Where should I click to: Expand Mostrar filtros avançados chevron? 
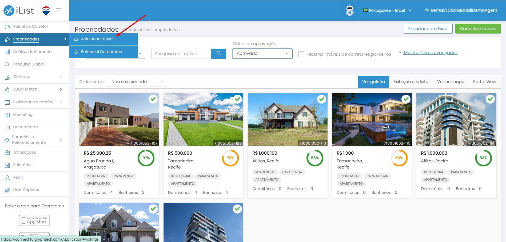pyautogui.click(x=400, y=53)
